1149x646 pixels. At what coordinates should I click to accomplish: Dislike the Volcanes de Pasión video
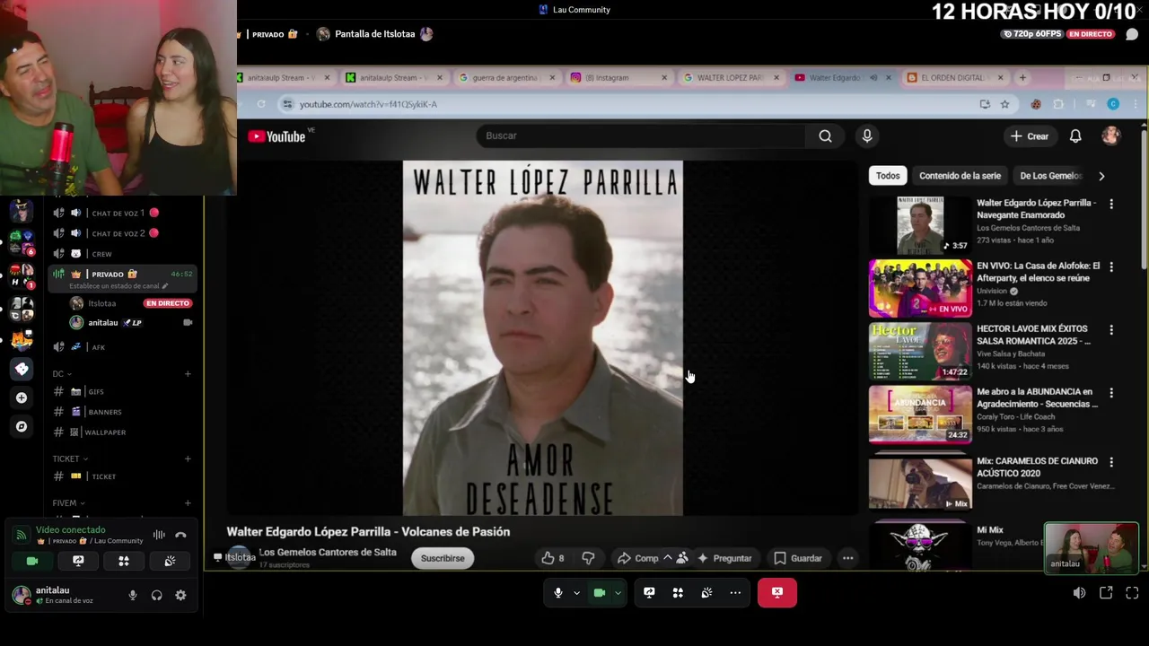pos(588,558)
